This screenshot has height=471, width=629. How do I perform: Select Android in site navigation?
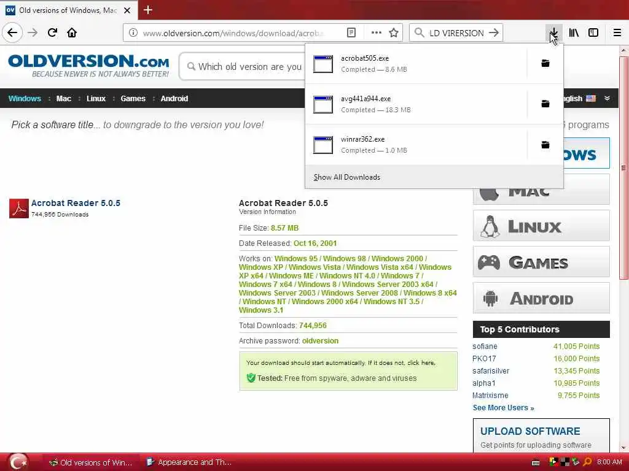174,99
